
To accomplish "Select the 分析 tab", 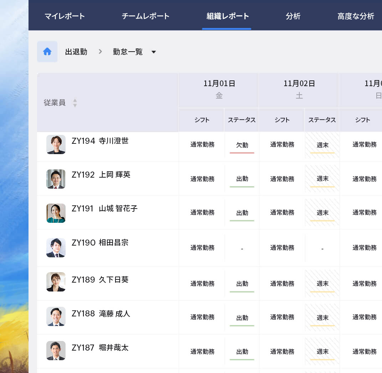I will 293,16.
